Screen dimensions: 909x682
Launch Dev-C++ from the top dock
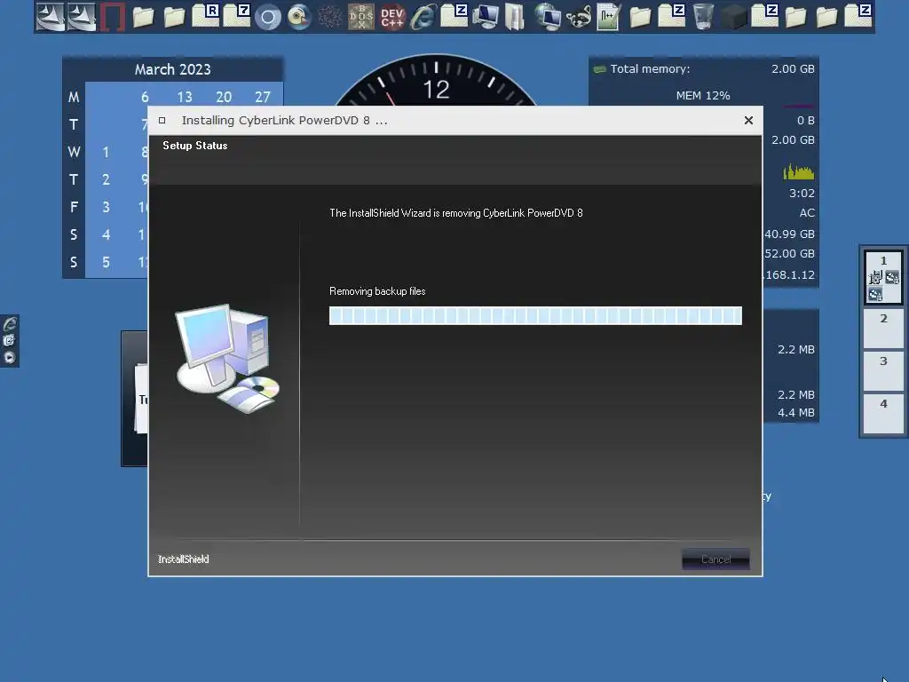click(391, 17)
